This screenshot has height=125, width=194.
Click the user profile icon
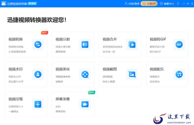126,4
